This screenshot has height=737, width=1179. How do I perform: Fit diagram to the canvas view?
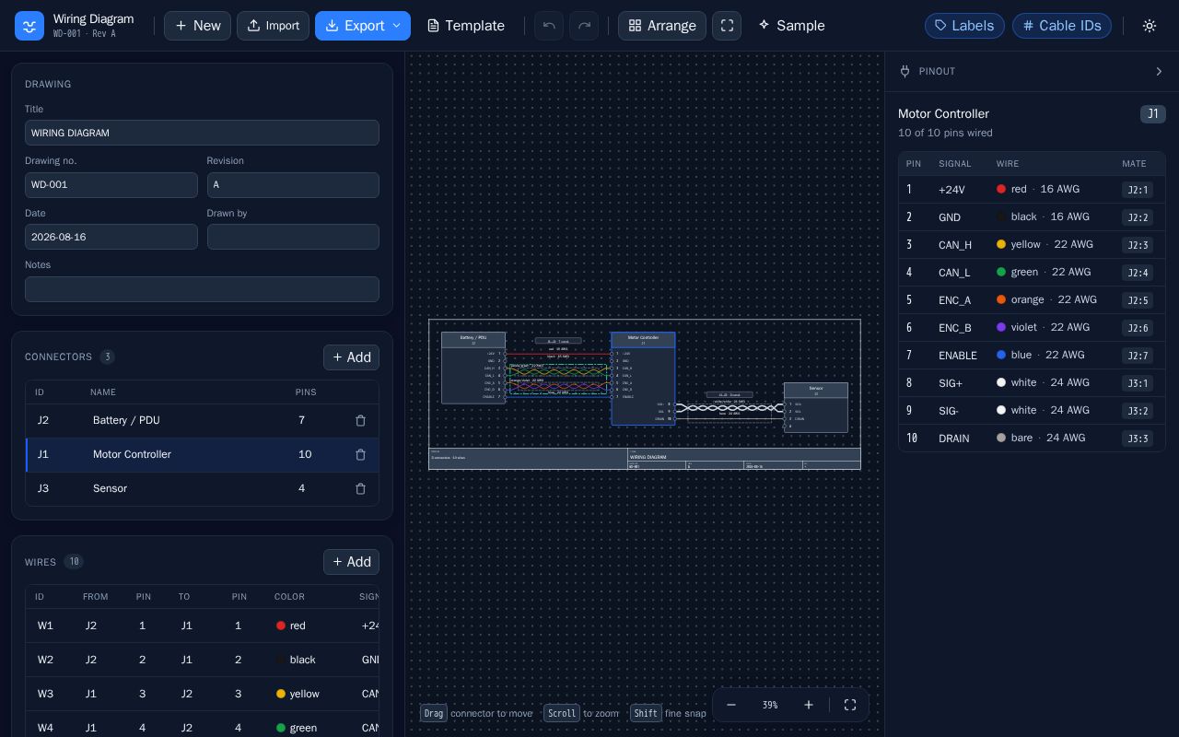850,705
